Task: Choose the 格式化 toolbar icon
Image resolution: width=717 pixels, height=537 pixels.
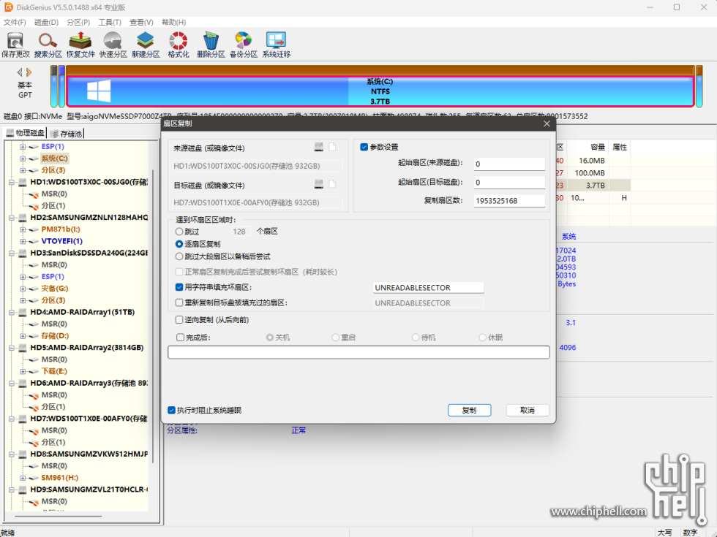Action: 179,45
